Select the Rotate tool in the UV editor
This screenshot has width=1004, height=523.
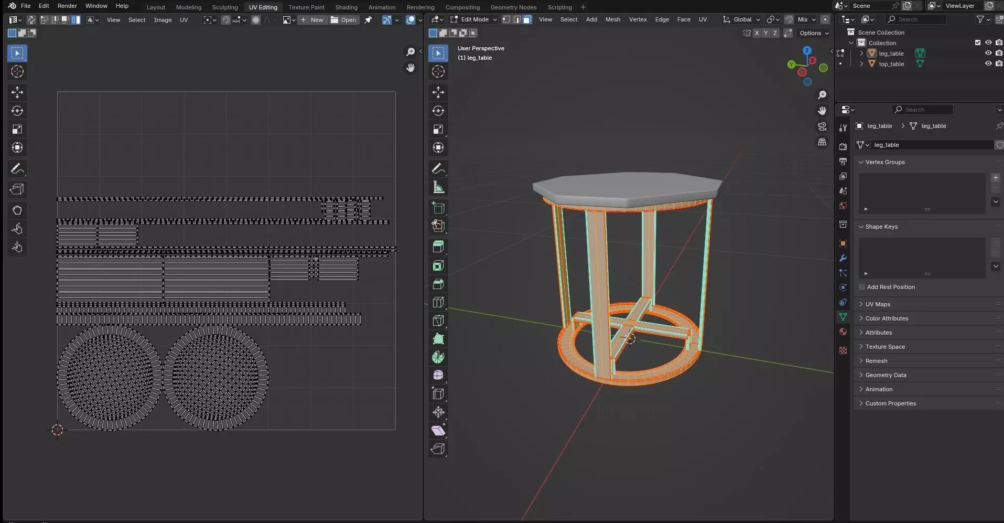[x=17, y=111]
